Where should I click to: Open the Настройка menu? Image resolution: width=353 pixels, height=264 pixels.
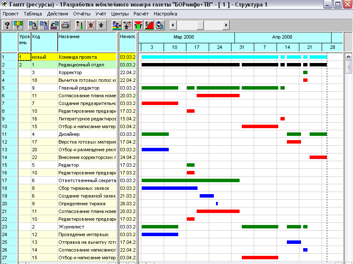[x=165, y=14]
